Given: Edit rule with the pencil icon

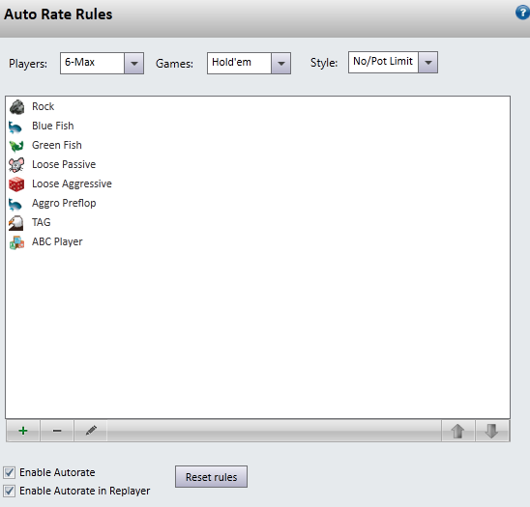Looking at the screenshot, I should click(x=91, y=431).
